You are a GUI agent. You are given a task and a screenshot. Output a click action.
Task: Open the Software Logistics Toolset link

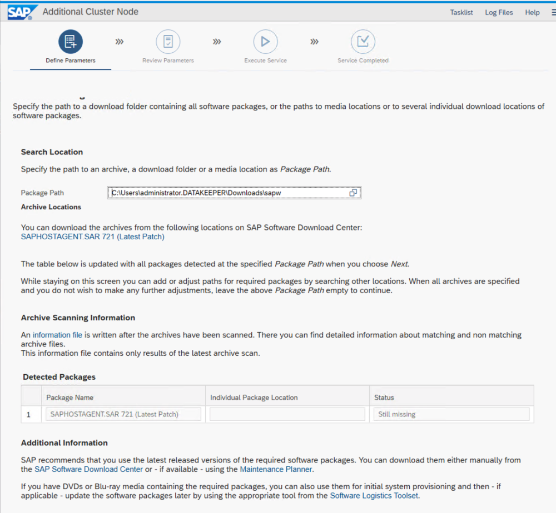click(374, 496)
